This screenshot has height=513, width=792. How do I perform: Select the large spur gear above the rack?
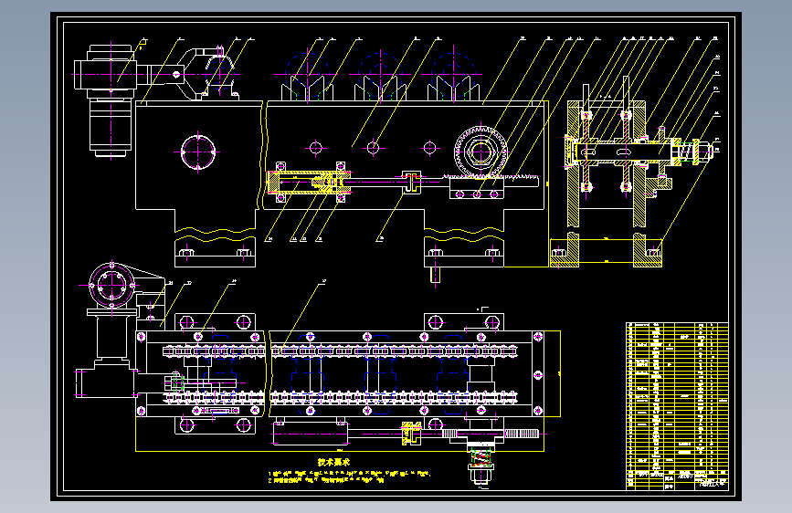click(480, 152)
